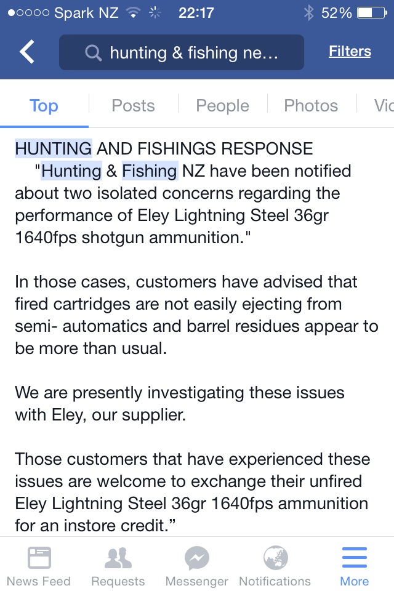Focus the hunting & fishing search field

pos(182,52)
